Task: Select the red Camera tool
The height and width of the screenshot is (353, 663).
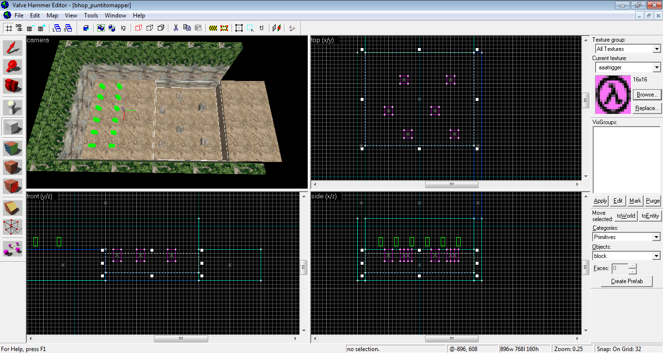Action: pyautogui.click(x=13, y=86)
